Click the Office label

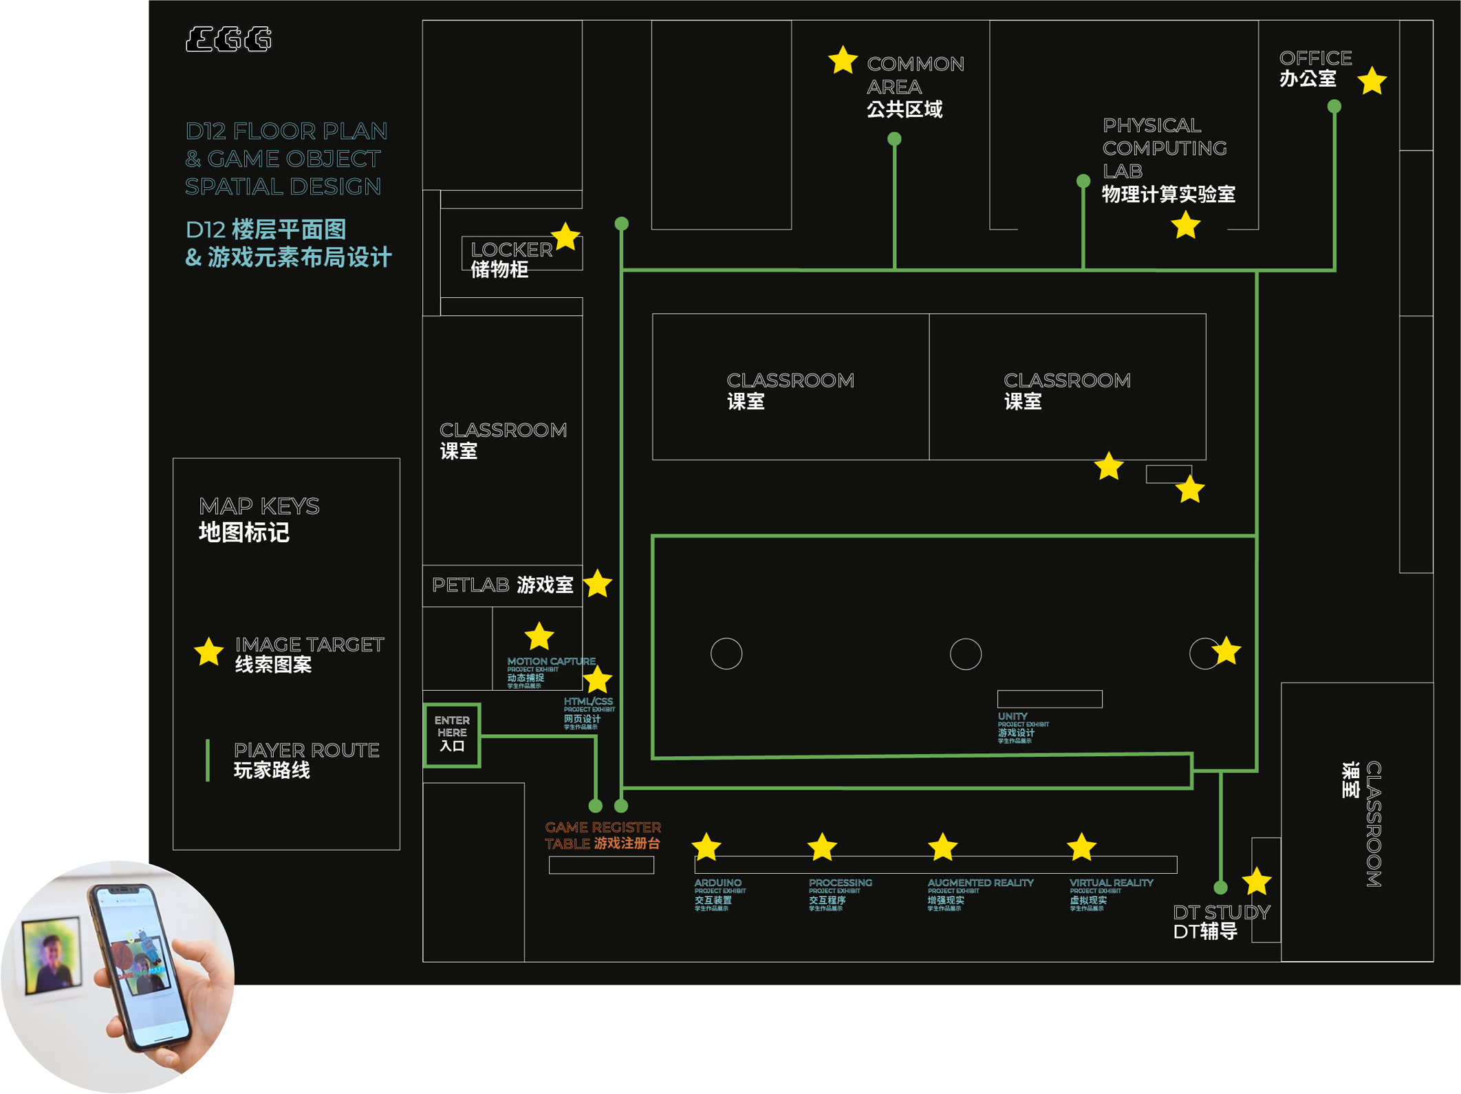click(x=1315, y=68)
